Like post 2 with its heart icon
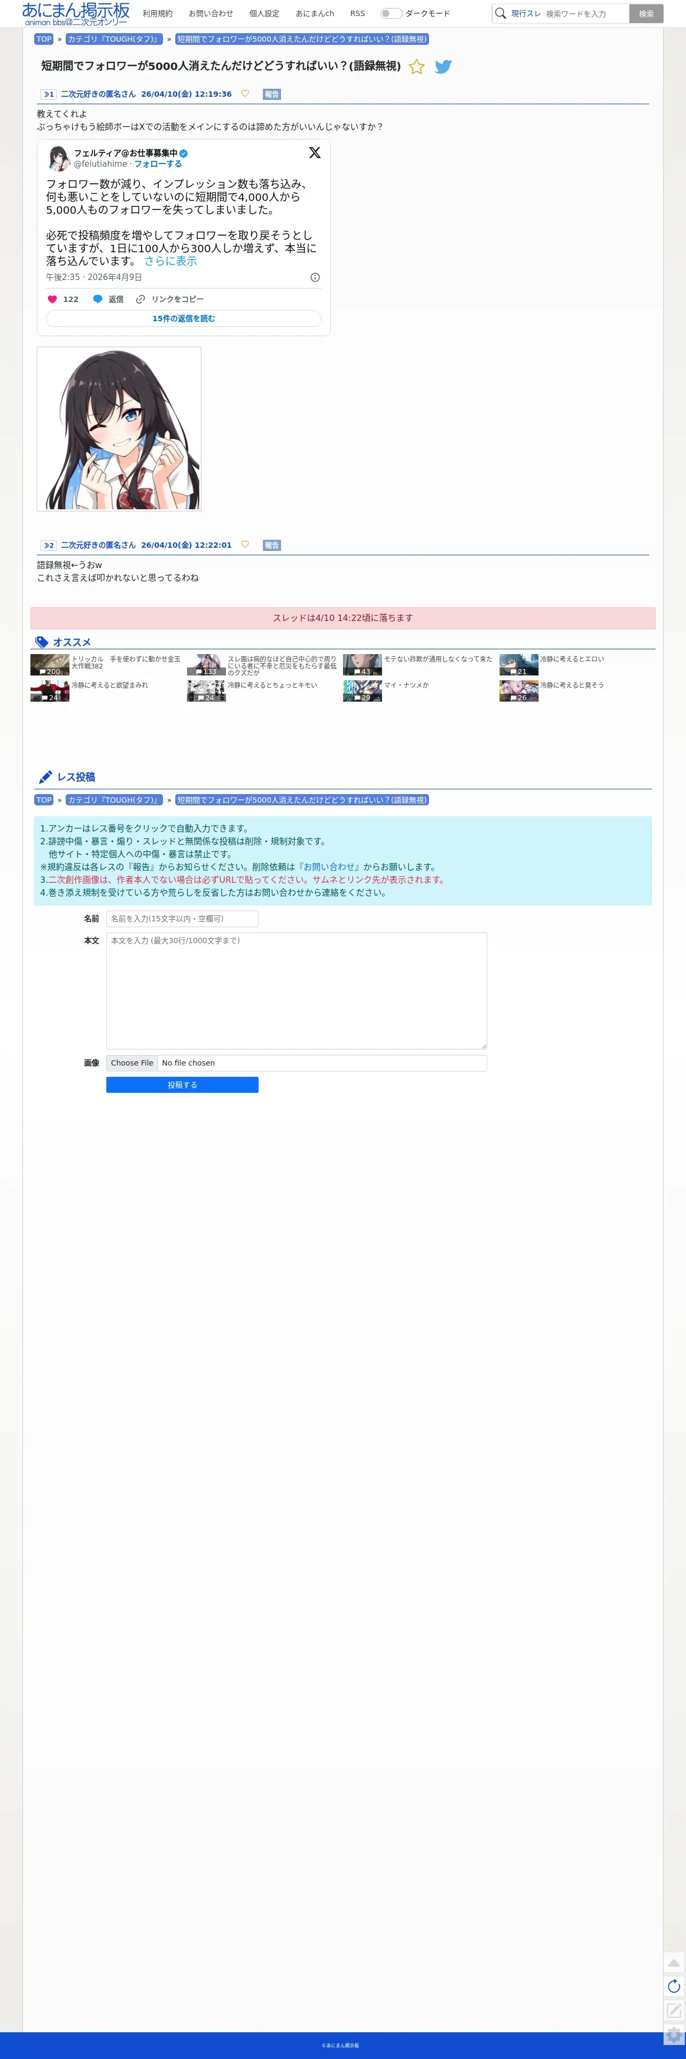The height and width of the screenshot is (2059, 686). click(245, 545)
